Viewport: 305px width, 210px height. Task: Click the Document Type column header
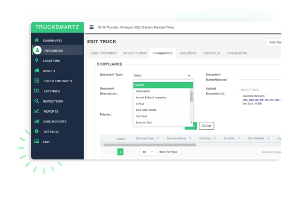tap(145, 138)
